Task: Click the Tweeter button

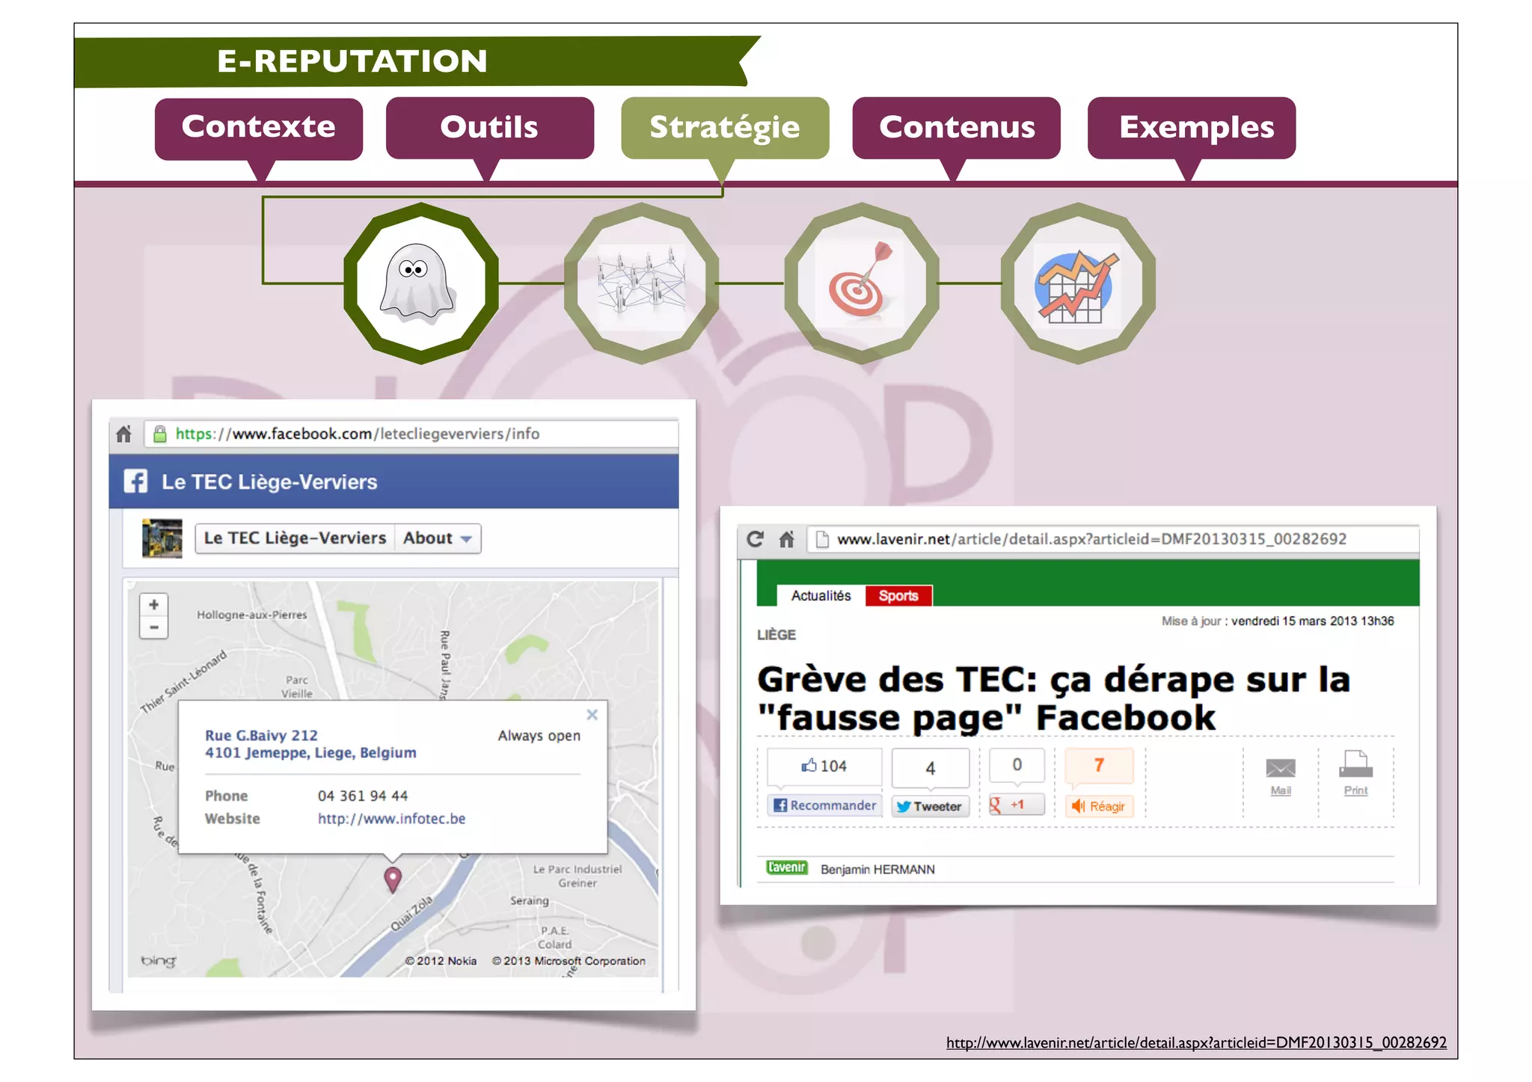Action: point(930,806)
